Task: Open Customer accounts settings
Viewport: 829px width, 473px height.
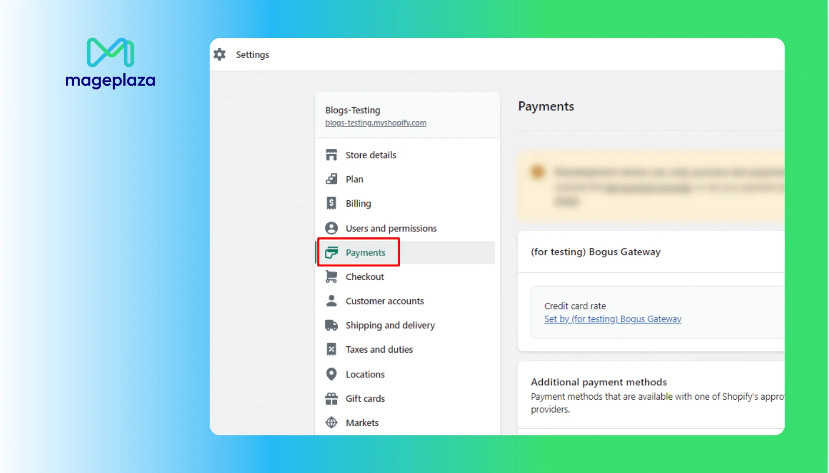Action: coord(405,301)
